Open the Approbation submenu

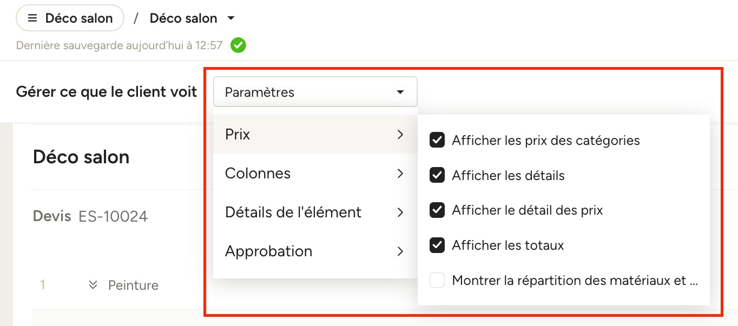pos(315,251)
